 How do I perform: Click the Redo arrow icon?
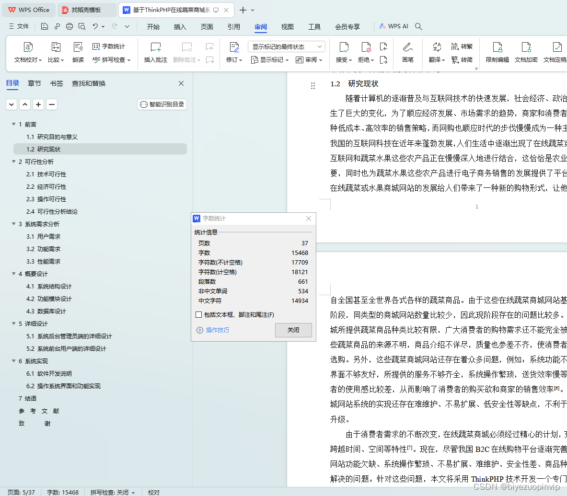click(115, 26)
